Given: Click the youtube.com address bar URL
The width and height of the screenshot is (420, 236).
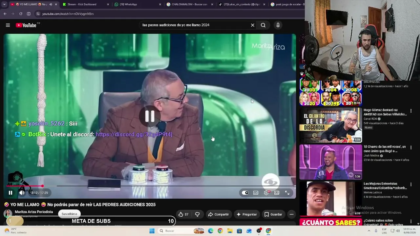Looking at the screenshot, I should coord(68,14).
